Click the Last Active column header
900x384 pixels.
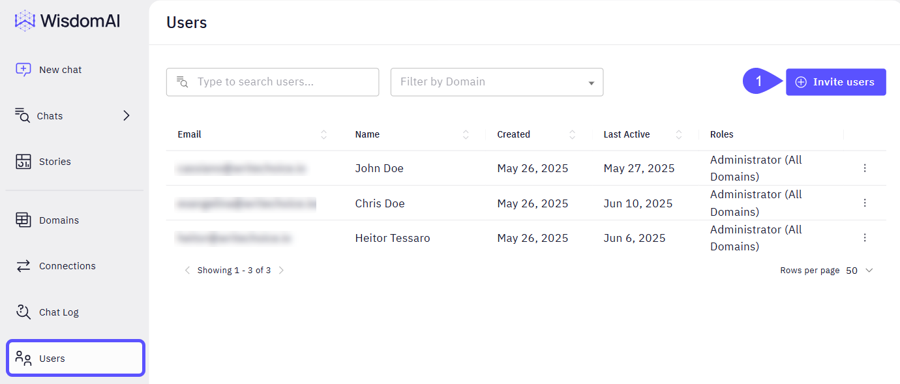[x=627, y=134]
